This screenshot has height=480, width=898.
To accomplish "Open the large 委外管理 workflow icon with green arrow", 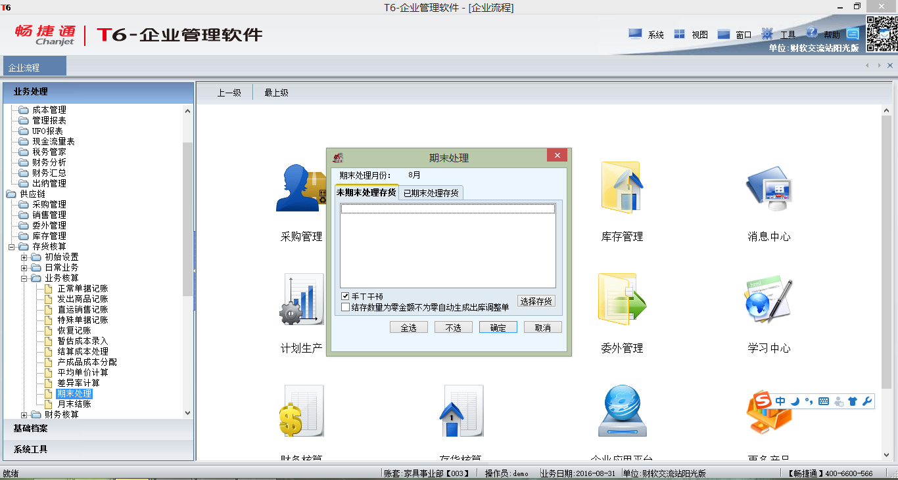I will click(x=622, y=299).
